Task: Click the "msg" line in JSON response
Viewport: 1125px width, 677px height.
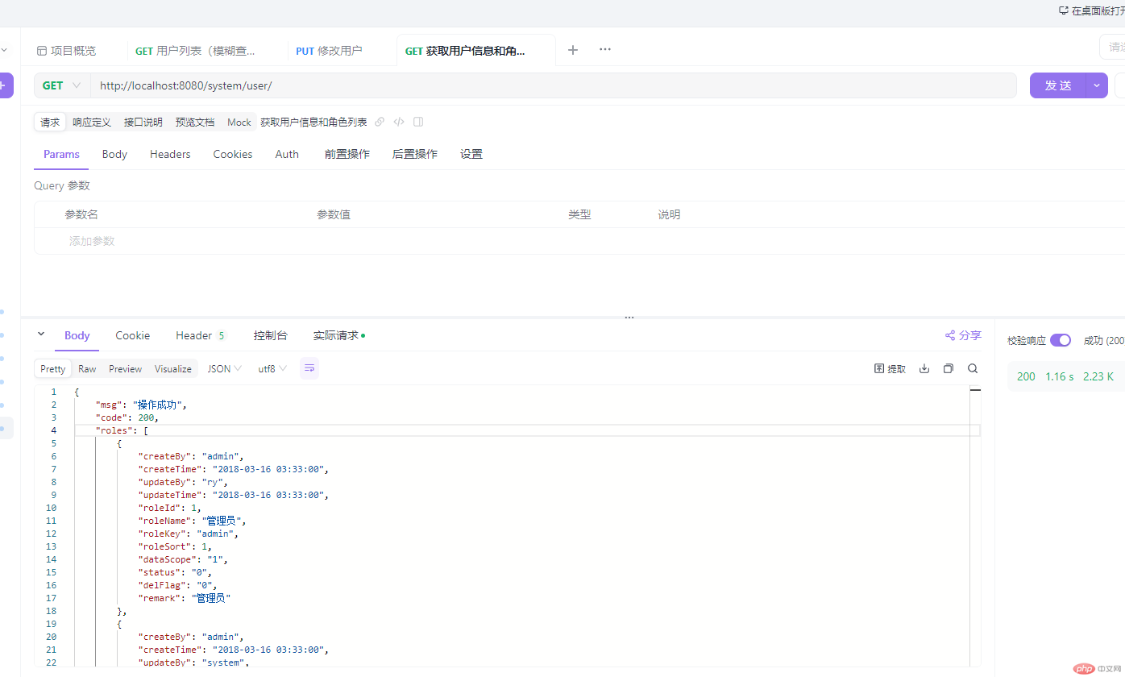Action: (141, 405)
